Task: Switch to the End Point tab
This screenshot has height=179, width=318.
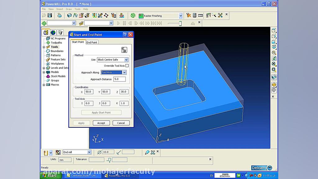Action: [92, 42]
